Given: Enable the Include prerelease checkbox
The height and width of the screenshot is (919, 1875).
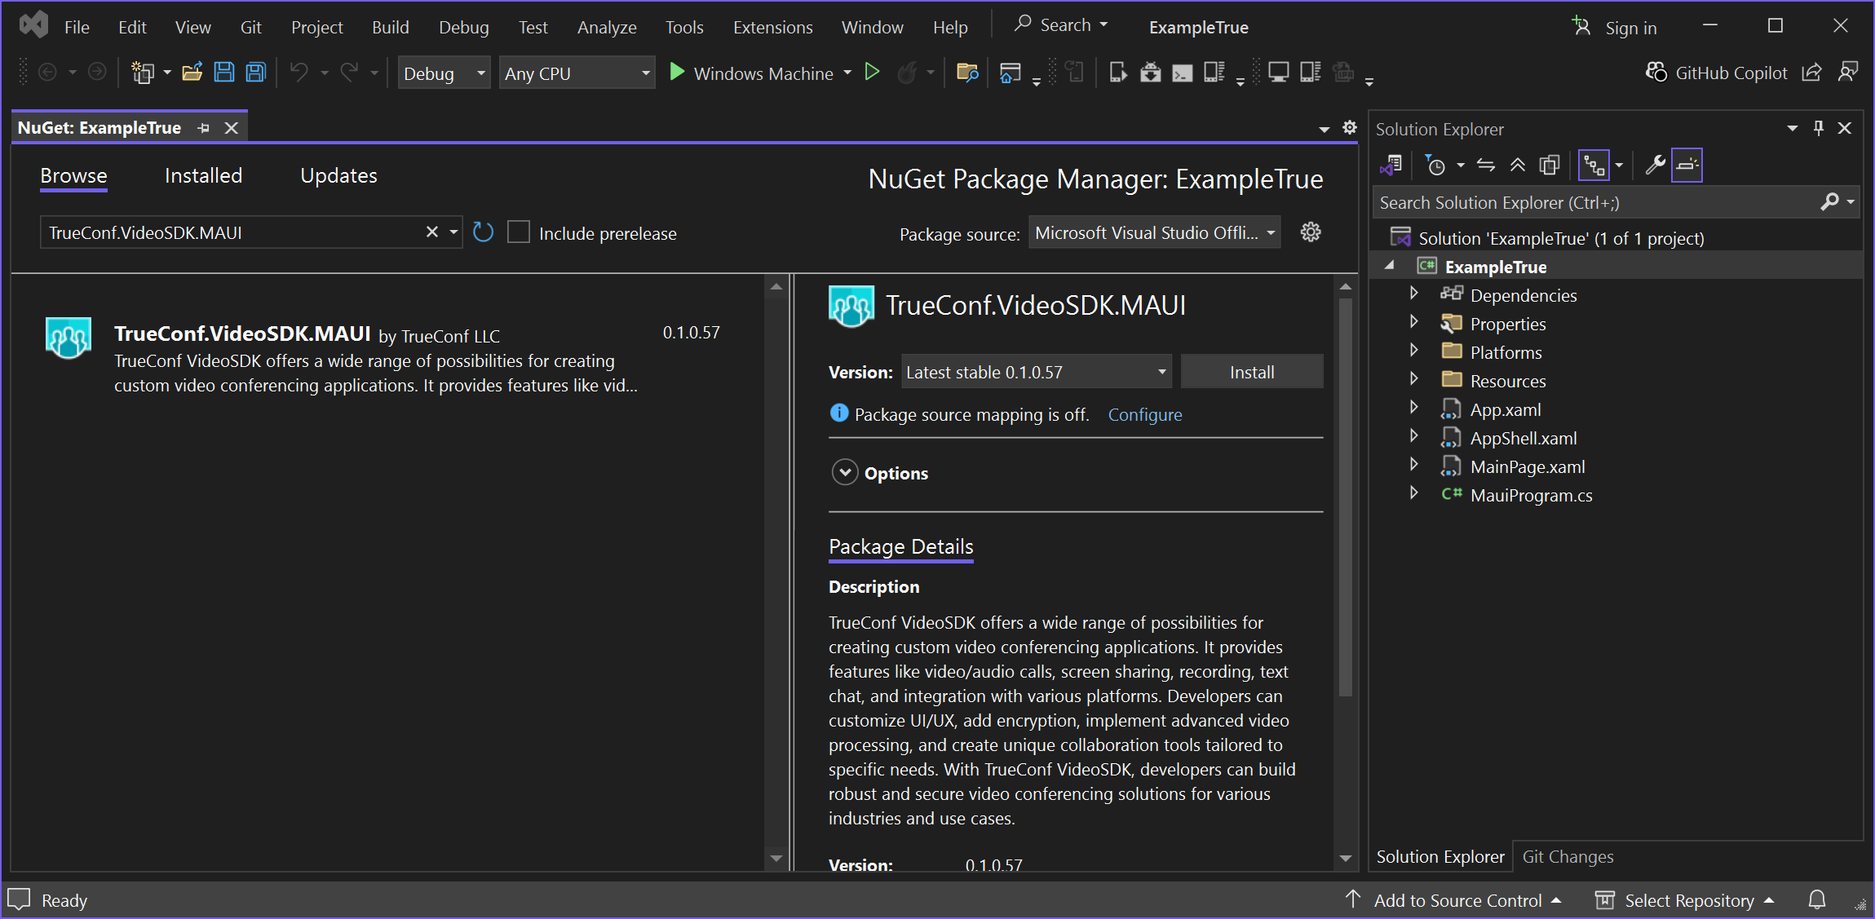Looking at the screenshot, I should (519, 232).
